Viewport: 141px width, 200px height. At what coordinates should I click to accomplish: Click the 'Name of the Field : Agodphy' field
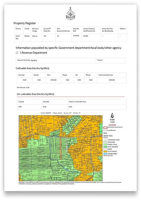click(56, 61)
